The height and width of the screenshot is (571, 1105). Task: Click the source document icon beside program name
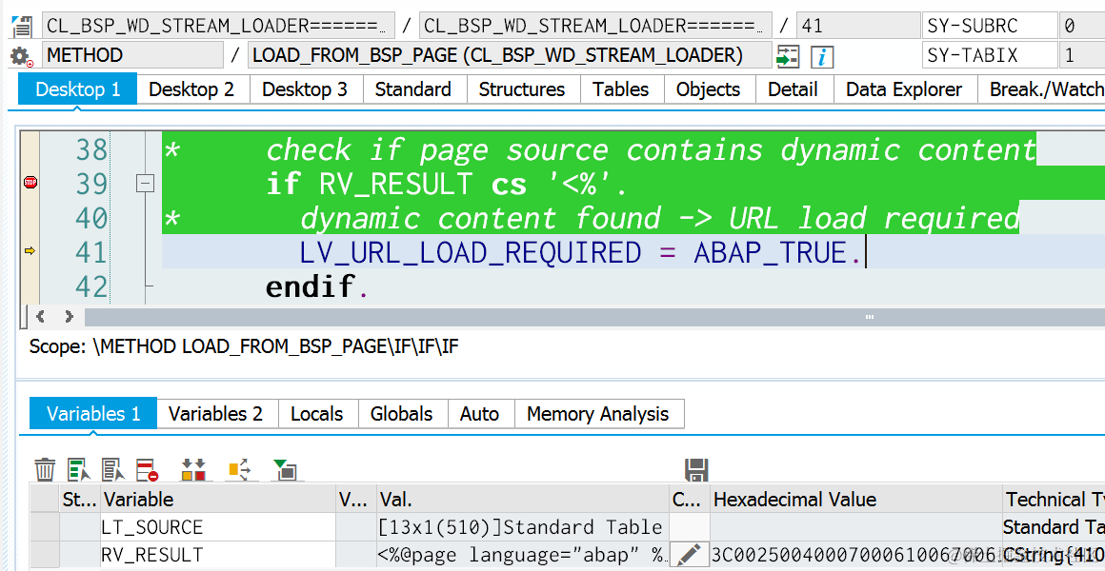[22, 27]
